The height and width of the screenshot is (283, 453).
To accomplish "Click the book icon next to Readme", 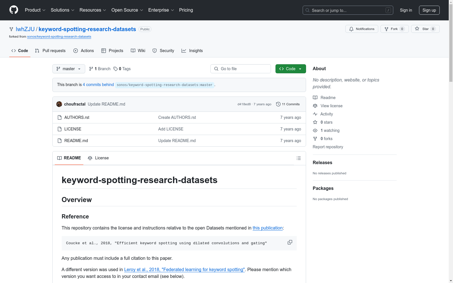I will (315, 98).
